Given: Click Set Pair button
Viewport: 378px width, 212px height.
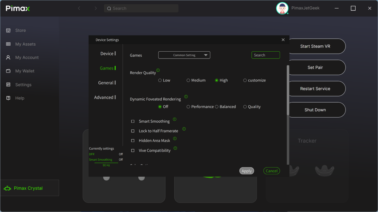Looking at the screenshot, I should (315, 68).
